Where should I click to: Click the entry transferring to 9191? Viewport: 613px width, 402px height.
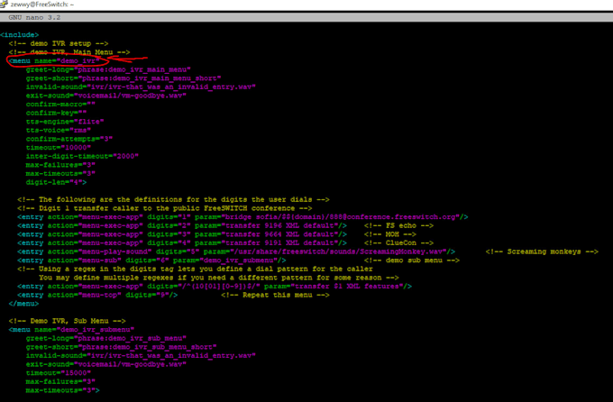tap(182, 242)
